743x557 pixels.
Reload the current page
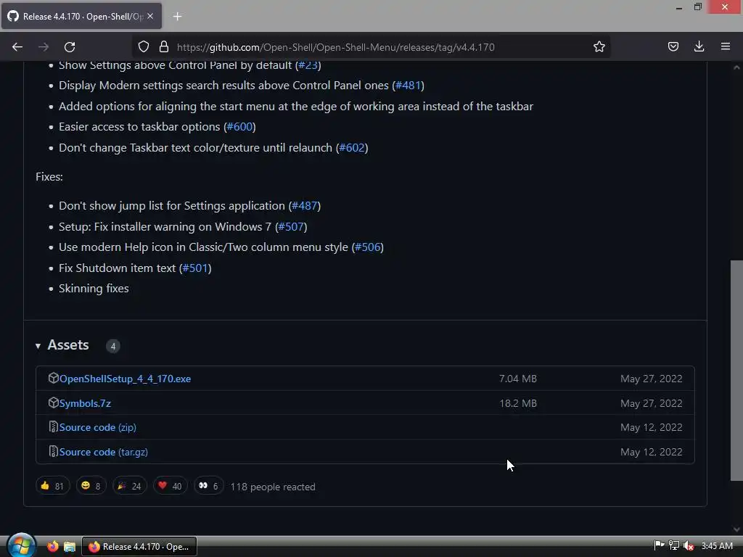point(70,47)
